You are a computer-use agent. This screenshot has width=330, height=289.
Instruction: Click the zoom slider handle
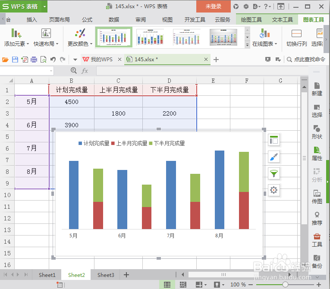(285, 285)
